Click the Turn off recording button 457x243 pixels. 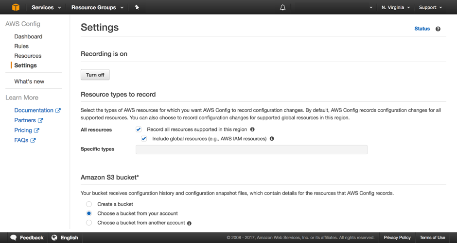pos(95,75)
